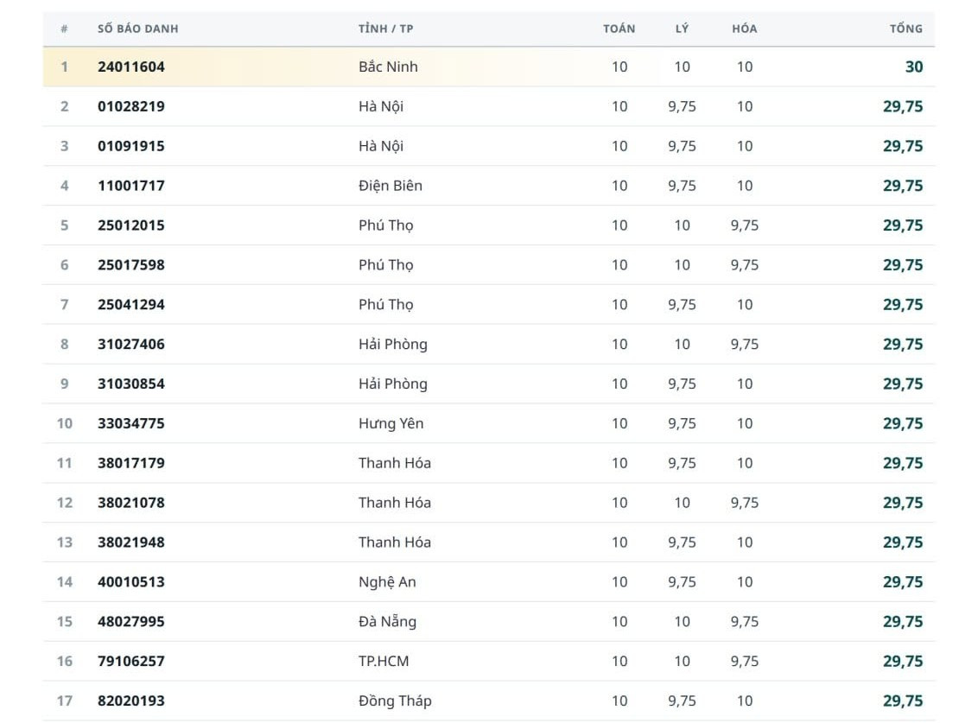The width and height of the screenshot is (978, 723).
Task: Click candidate number 31027406
Action: (x=131, y=345)
